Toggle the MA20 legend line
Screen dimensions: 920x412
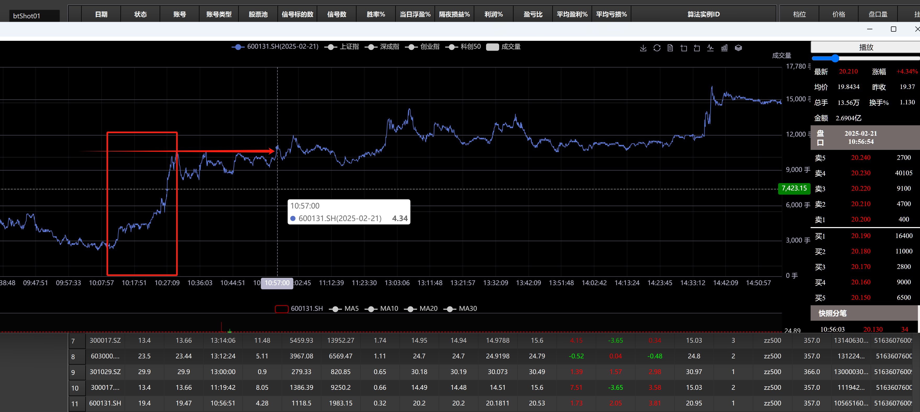421,308
